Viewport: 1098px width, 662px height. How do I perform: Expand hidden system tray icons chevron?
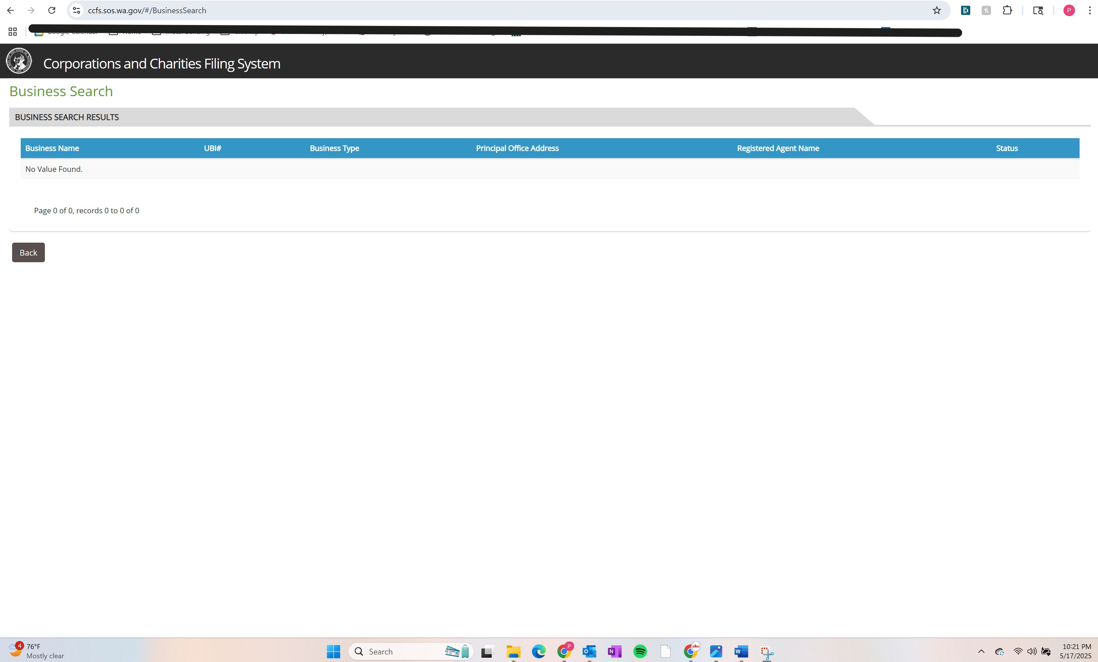[981, 651]
